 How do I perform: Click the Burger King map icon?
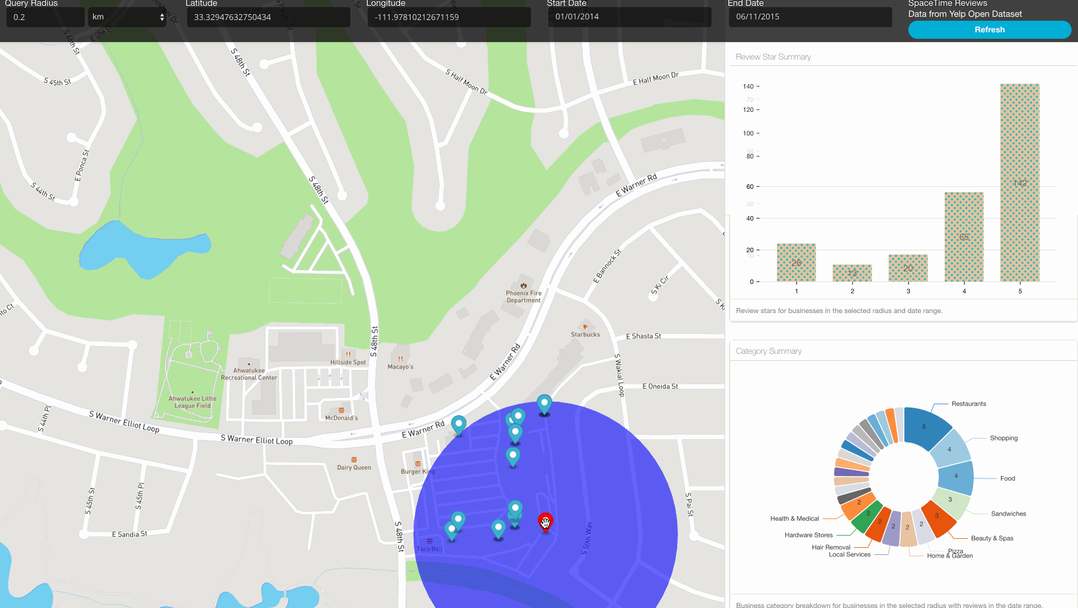(416, 463)
